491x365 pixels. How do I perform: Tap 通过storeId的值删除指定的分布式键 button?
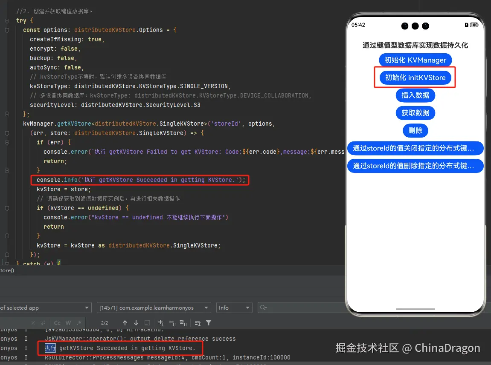(415, 165)
